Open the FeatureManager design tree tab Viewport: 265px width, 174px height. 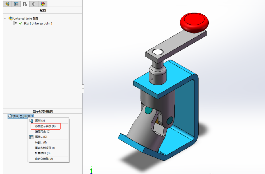tap(8, 4)
